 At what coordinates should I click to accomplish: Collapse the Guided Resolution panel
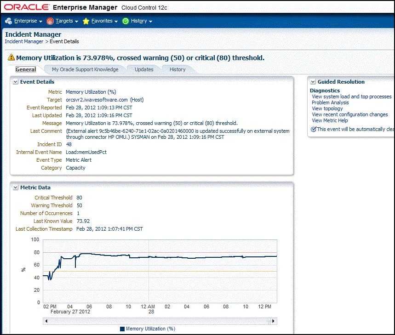coord(313,81)
